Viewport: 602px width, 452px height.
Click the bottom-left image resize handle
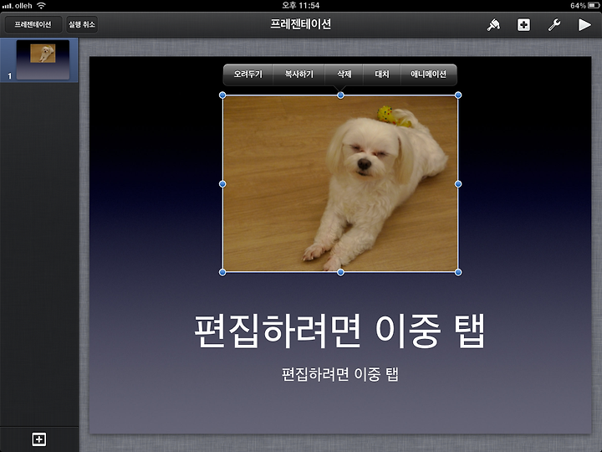[222, 272]
